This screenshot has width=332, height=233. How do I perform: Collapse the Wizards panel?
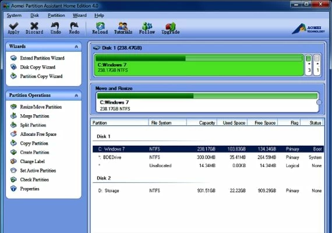pos(76,47)
